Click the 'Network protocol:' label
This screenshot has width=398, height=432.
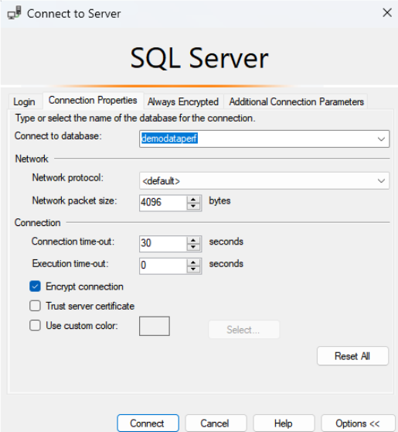click(68, 178)
